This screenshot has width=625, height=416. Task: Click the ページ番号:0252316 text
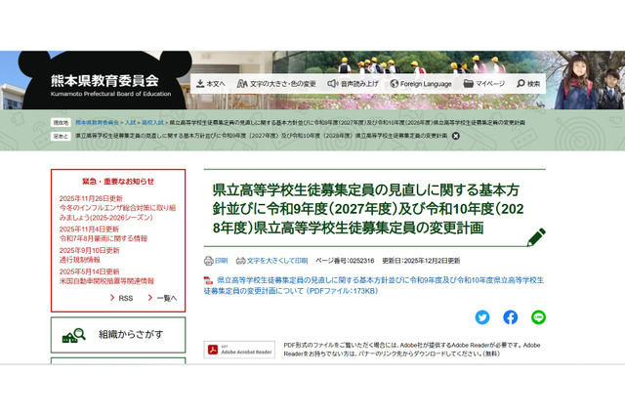tap(345, 261)
